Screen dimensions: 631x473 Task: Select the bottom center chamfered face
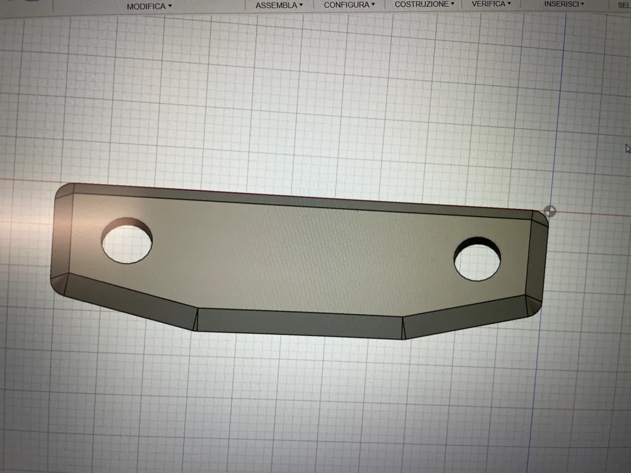click(300, 324)
